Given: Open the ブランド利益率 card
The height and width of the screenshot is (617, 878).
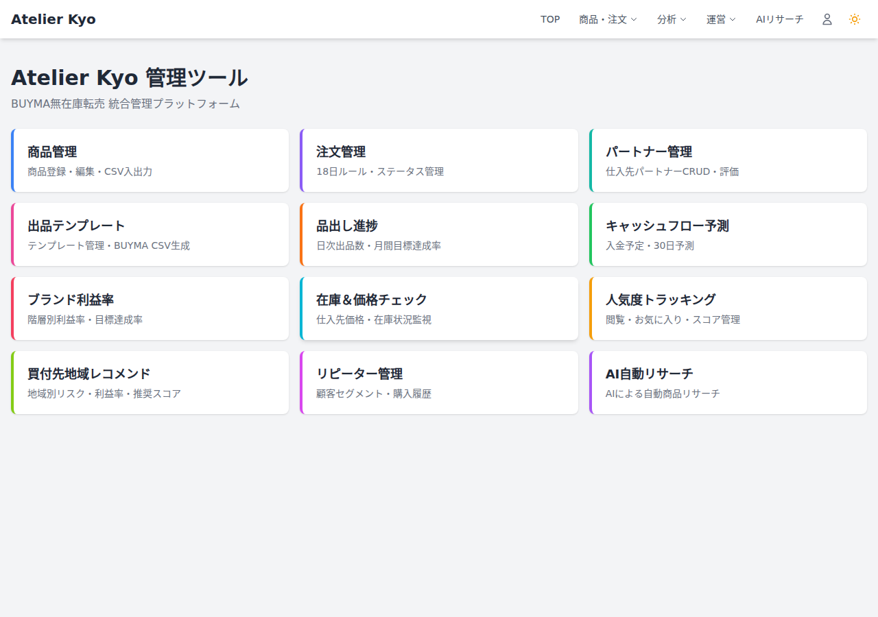Looking at the screenshot, I should [x=150, y=308].
